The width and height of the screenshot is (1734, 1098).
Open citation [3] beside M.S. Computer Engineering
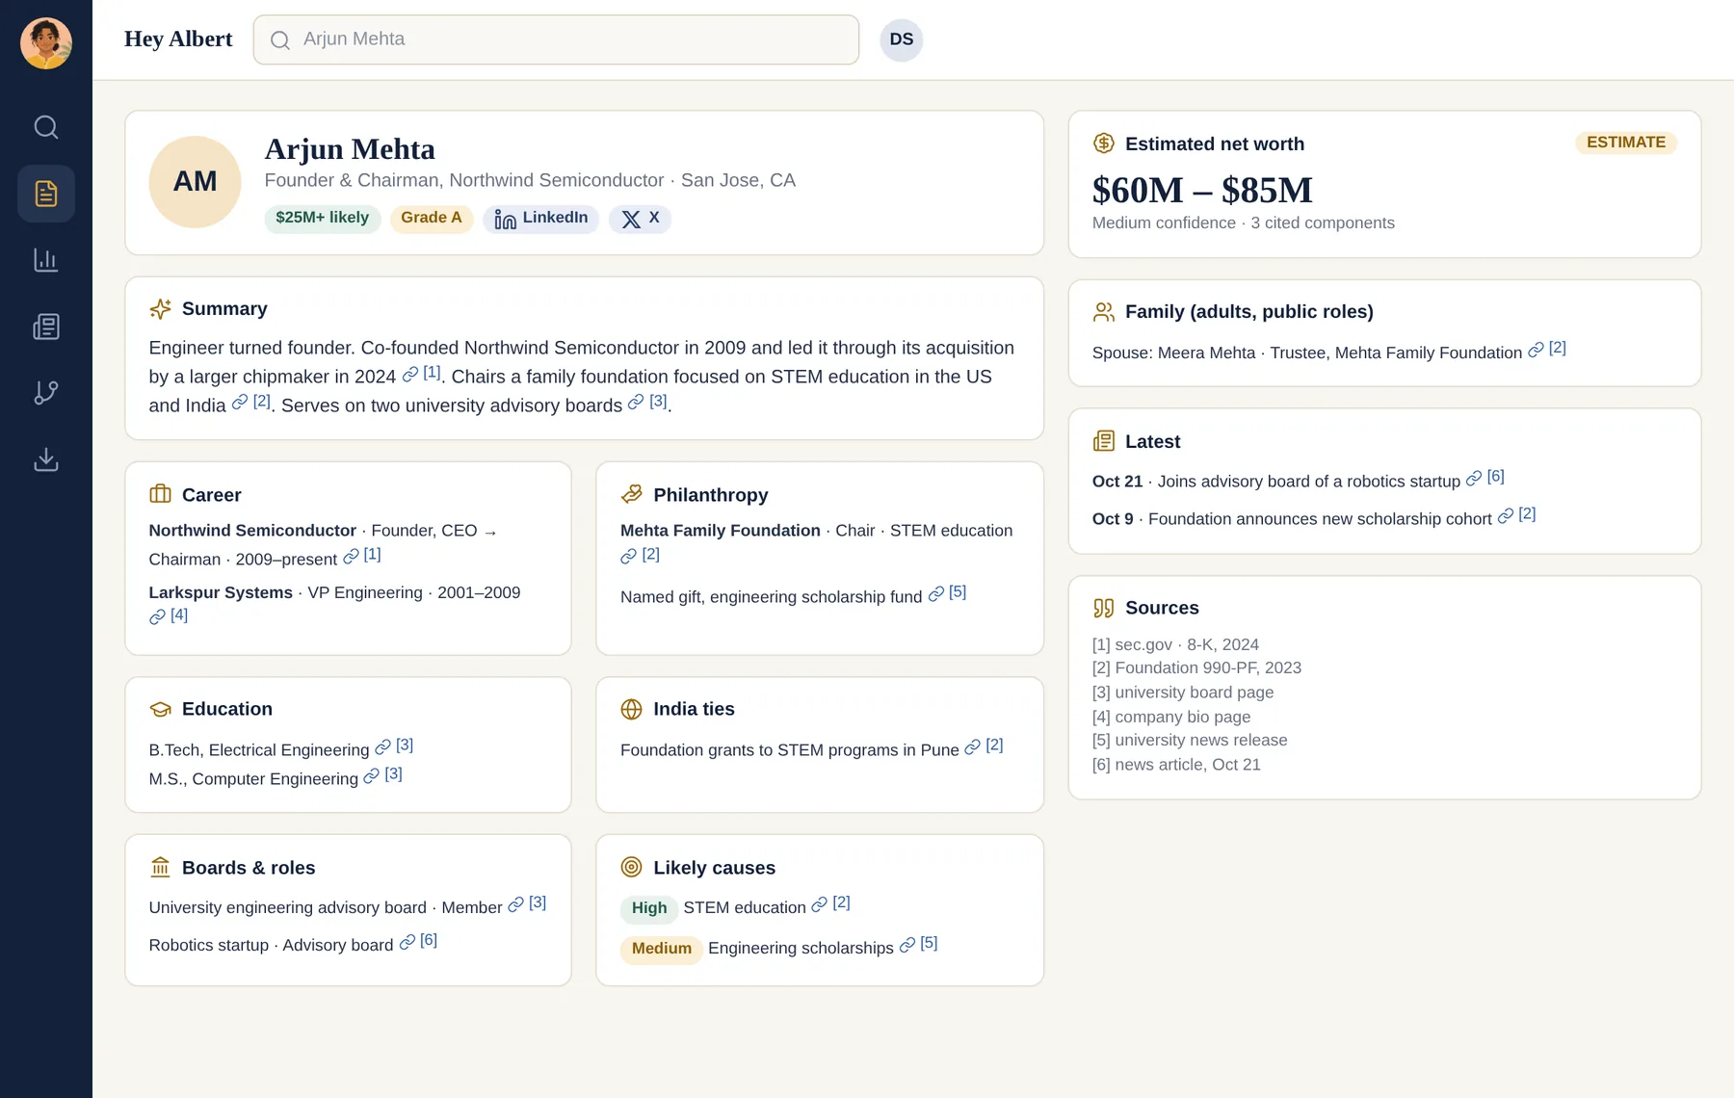pos(383,774)
